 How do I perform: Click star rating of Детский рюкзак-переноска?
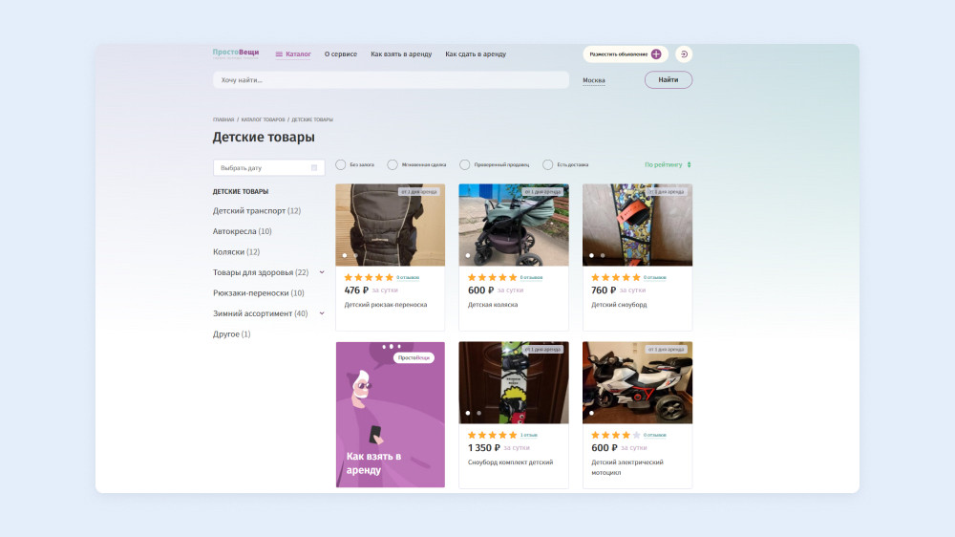[x=369, y=277]
